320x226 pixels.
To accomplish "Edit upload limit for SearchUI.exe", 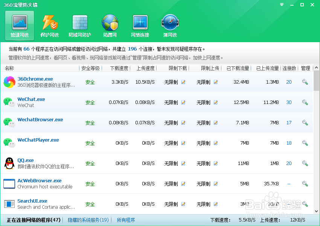I will 215,204.
